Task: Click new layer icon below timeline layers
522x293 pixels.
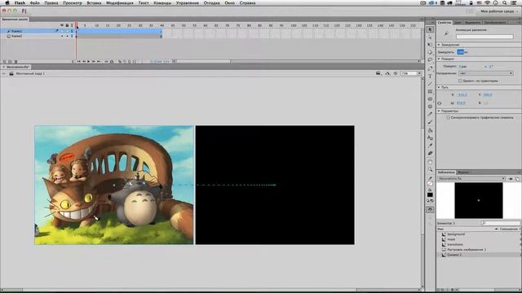Action: [4, 62]
